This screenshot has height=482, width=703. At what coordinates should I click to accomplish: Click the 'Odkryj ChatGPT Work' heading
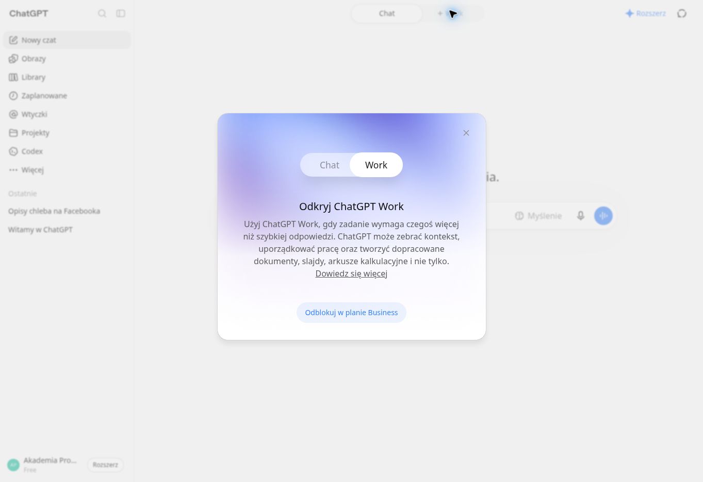[351, 206]
